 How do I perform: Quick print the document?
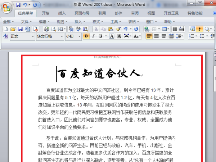pos(46,29)
